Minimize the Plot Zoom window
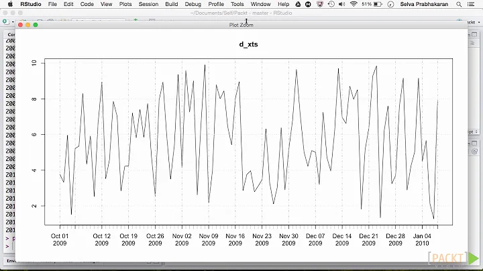Image resolution: width=483 pixels, height=271 pixels. (x=28, y=25)
